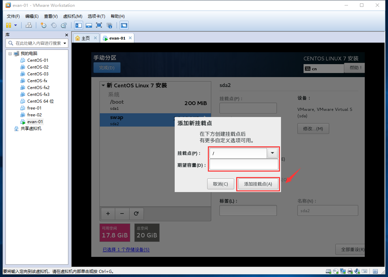This screenshot has height=277, width=388.
Task: Click the cn keyboard layout indicator
Action: tap(324, 69)
